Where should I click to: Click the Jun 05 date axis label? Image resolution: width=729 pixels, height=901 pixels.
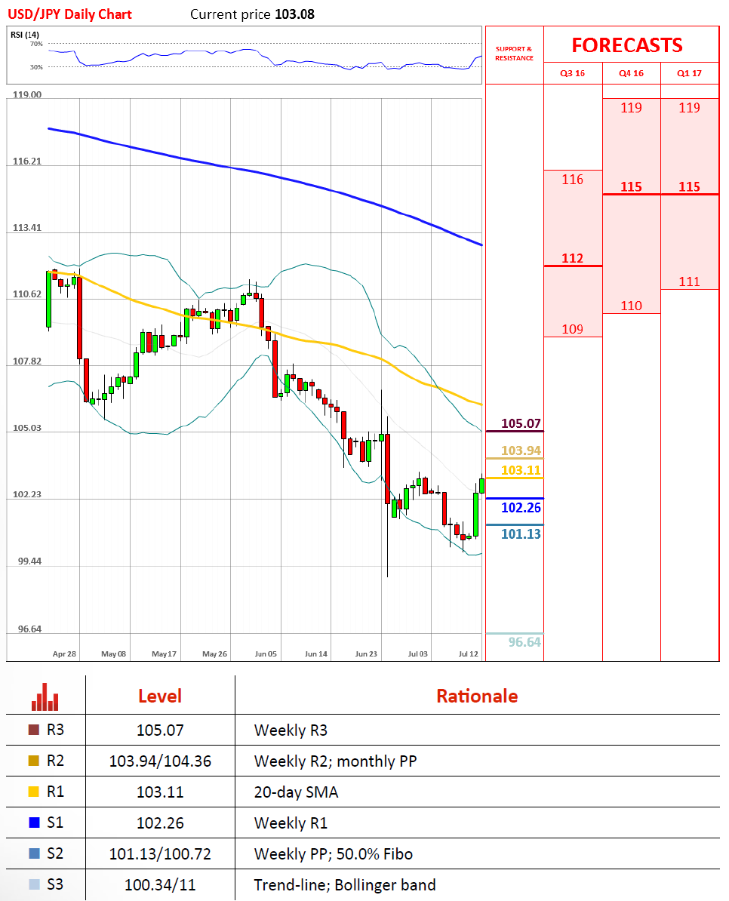pyautogui.click(x=266, y=654)
